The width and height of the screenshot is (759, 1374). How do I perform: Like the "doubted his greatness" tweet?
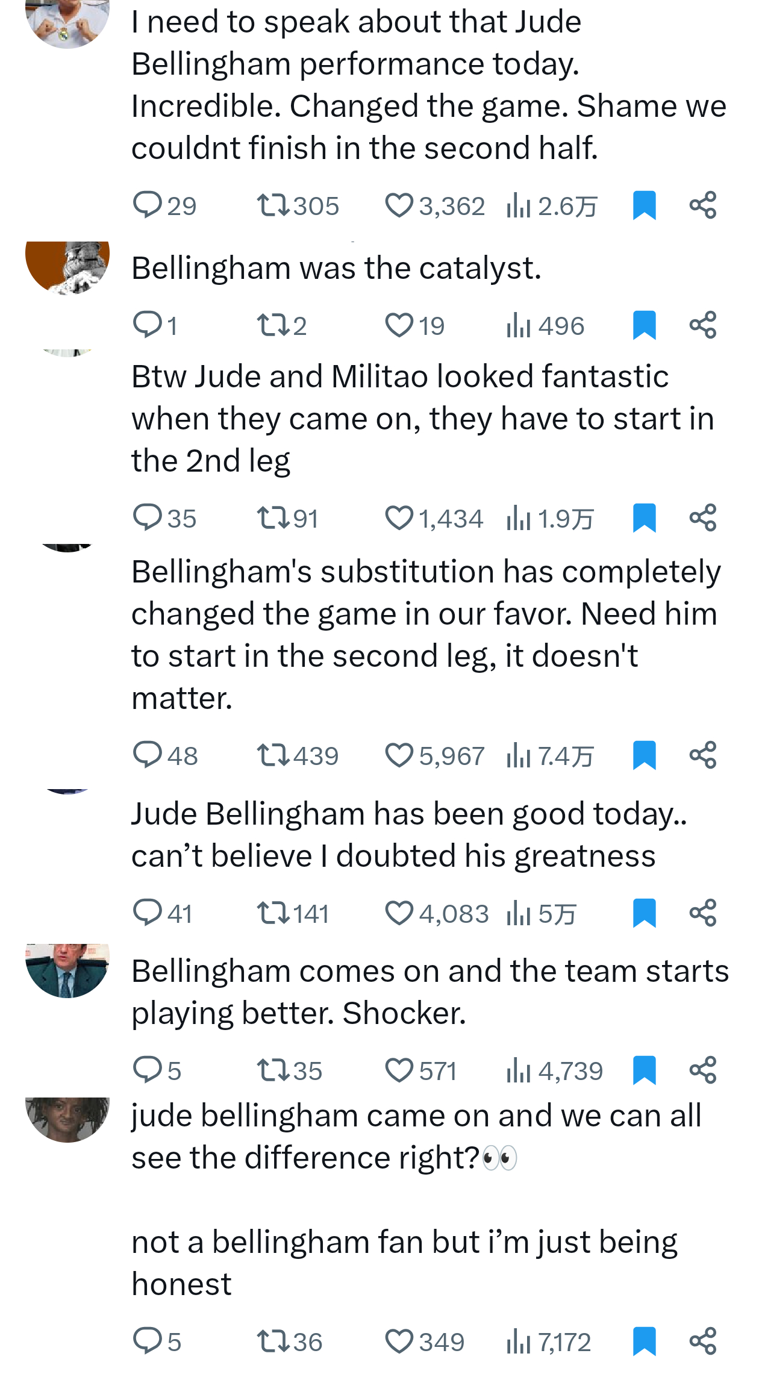[x=399, y=913]
